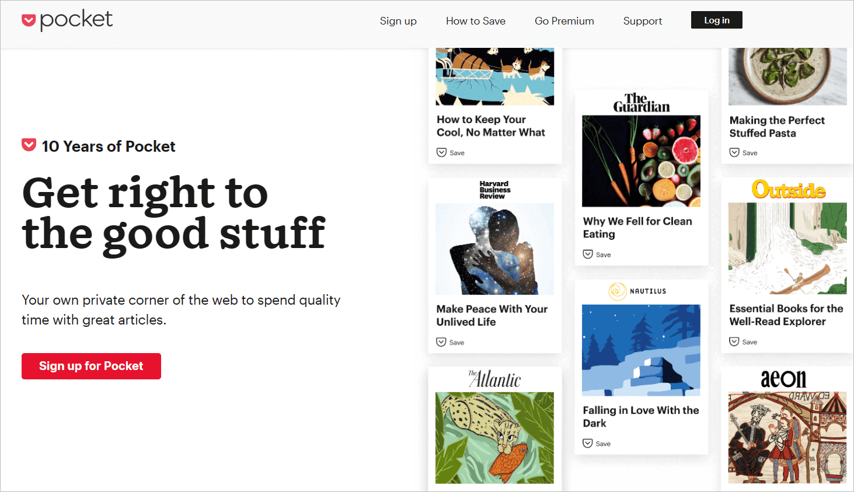Open Essential Books for the Well-Read Explorer
The height and width of the screenshot is (492, 854).
786,315
